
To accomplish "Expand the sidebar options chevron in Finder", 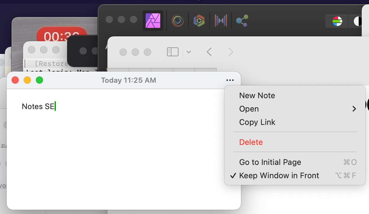I will click(189, 52).
